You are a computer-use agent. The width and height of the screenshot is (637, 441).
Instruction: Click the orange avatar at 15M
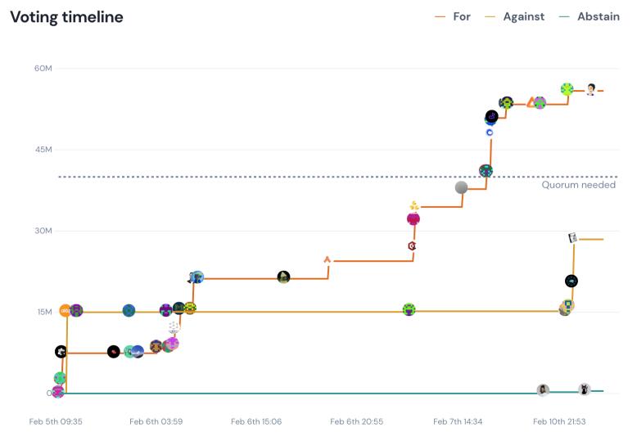coord(66,311)
